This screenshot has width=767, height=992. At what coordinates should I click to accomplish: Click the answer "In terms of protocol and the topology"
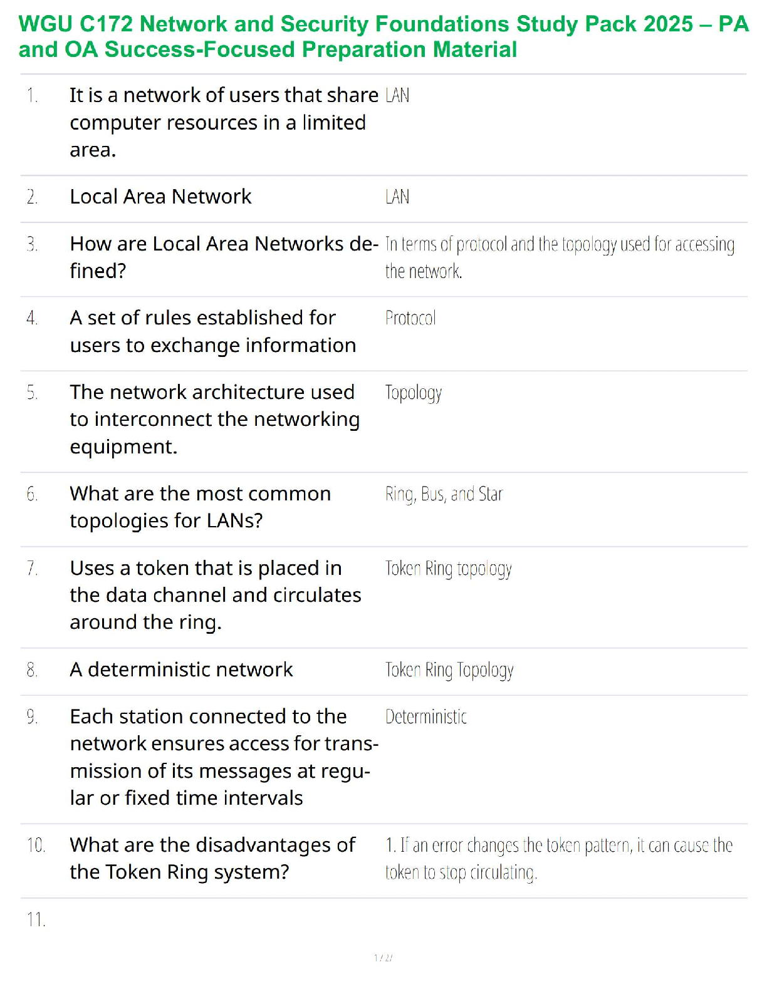pyautogui.click(x=560, y=257)
